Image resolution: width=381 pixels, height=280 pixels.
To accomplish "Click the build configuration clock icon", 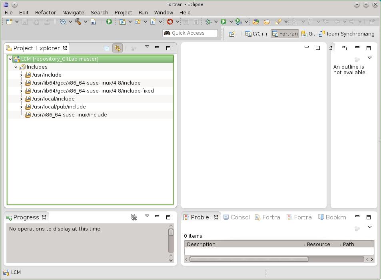I will [x=63, y=22].
